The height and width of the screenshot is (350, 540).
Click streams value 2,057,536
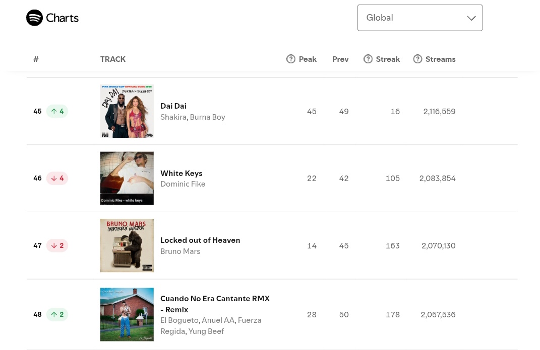click(x=438, y=314)
